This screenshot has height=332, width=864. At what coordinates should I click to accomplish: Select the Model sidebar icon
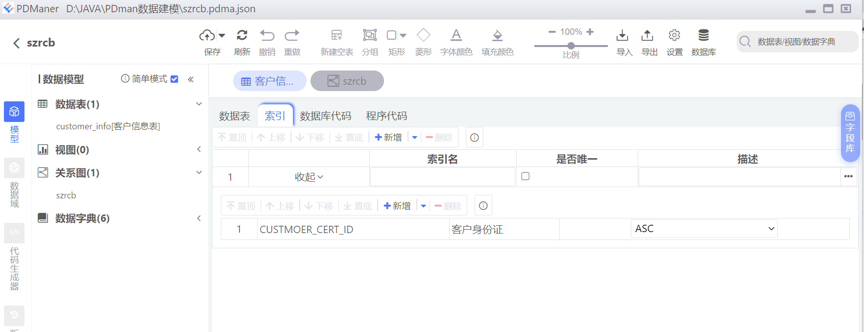[14, 112]
